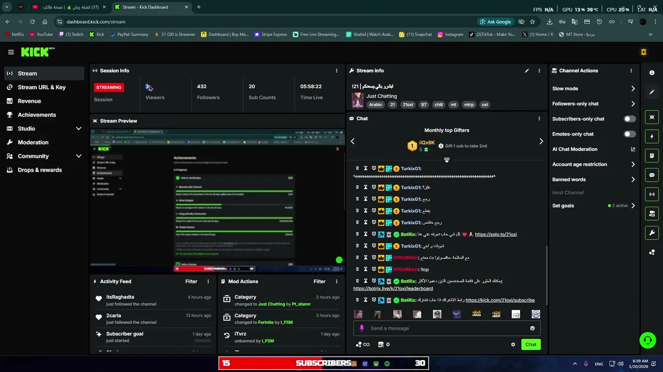Open the hamburger menu beside Kick logo
Image resolution: width=663 pixels, height=372 pixels.
[11, 52]
